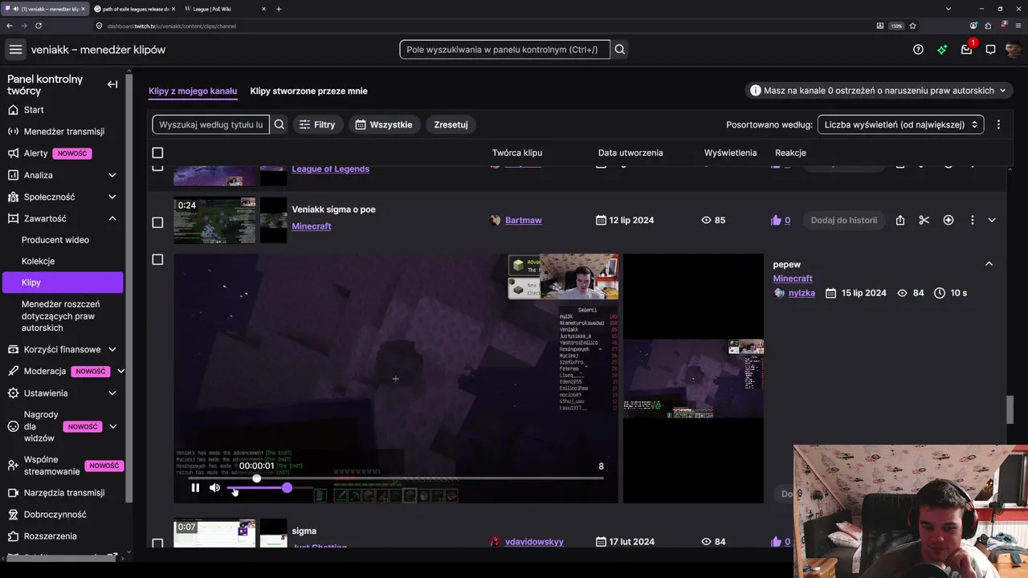The width and height of the screenshot is (1028, 578).
Task: Click the clip playback progress handle
Action: [257, 478]
